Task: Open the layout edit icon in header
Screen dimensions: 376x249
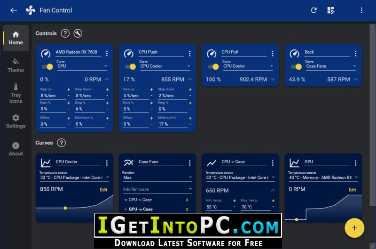Action: 331,10
